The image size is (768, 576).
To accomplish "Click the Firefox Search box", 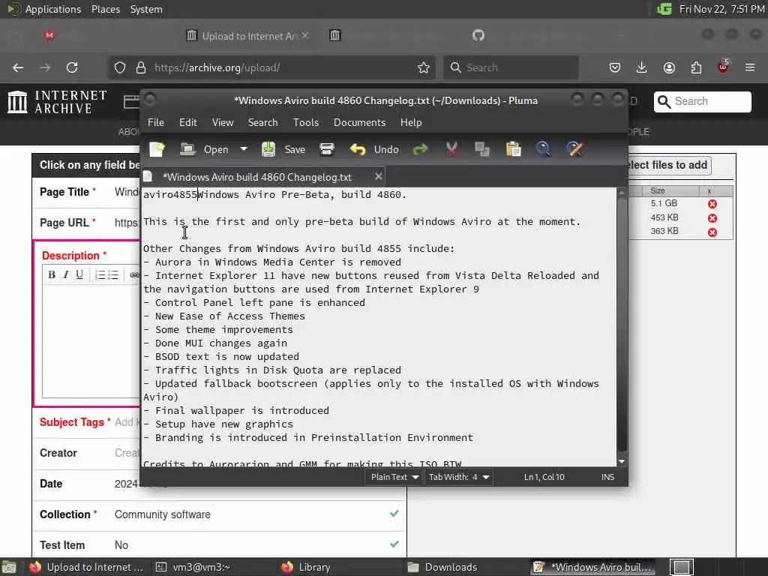I will click(x=511, y=67).
